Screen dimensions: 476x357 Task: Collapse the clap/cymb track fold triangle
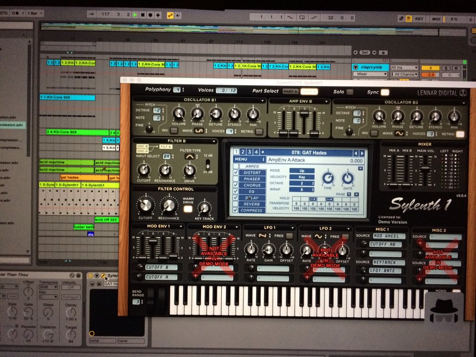356,67
